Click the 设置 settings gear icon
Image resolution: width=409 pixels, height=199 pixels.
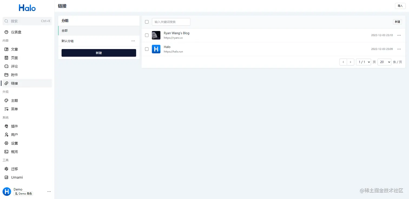click(x=6, y=143)
